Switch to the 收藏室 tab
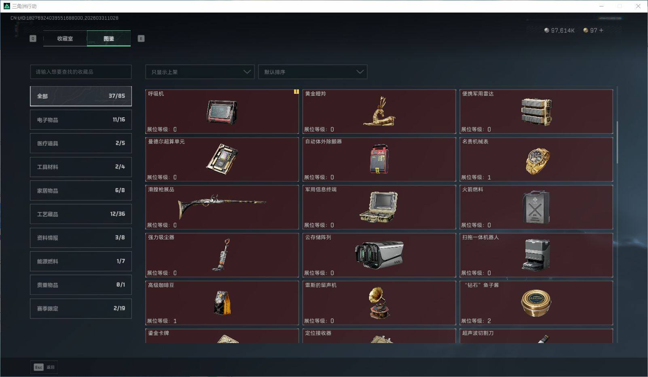 coord(65,38)
